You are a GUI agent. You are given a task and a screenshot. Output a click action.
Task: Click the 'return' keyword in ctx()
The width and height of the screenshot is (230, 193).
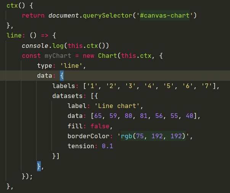[x=33, y=15]
